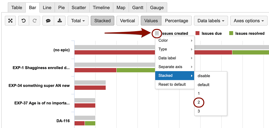This screenshot has width=269, height=128.
Task: Expand the Color submenu entry
Action: click(175, 41)
